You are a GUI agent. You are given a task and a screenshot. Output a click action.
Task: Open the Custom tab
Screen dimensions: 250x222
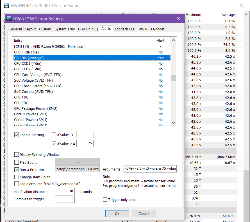click(45, 29)
